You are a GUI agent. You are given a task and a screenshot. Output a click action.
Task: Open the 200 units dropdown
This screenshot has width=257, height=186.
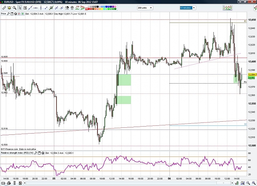(x=151, y=8)
